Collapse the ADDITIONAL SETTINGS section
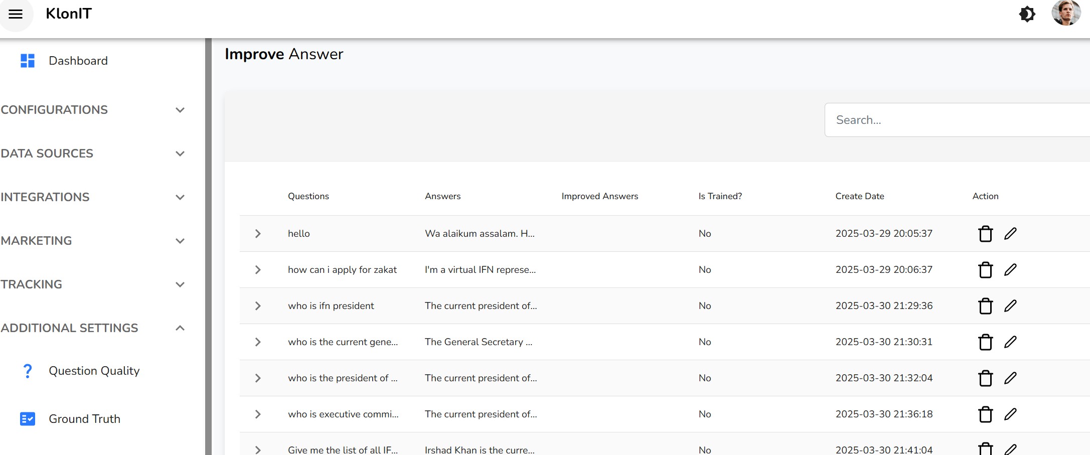This screenshot has width=1090, height=455. 180,328
